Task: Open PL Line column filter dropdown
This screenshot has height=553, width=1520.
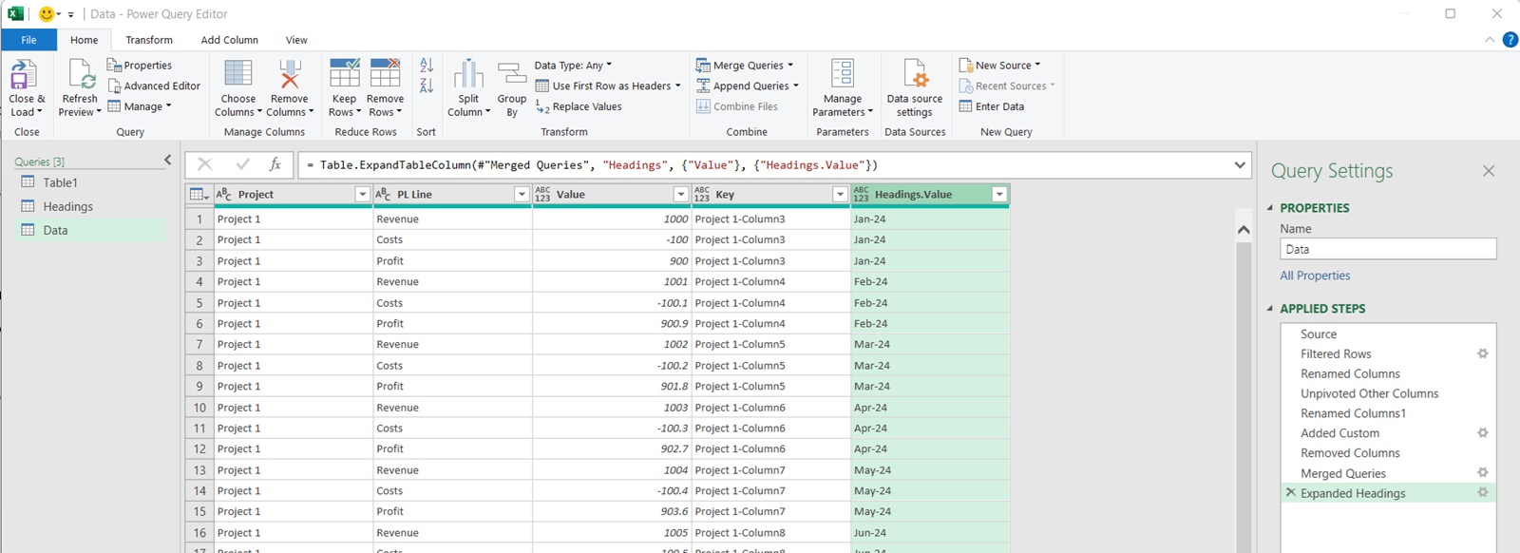Action: tap(522, 194)
